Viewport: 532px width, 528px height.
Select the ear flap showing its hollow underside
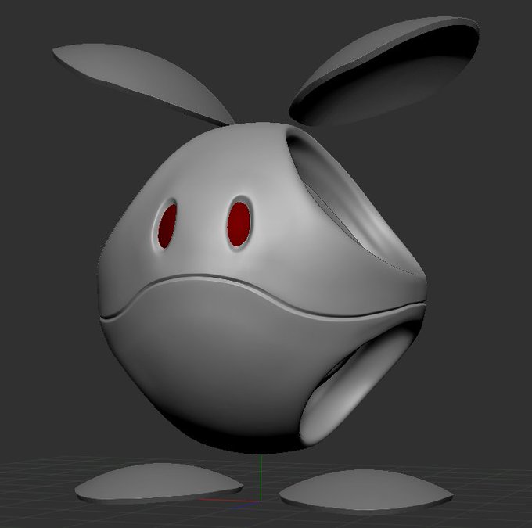pyautogui.click(x=385, y=73)
